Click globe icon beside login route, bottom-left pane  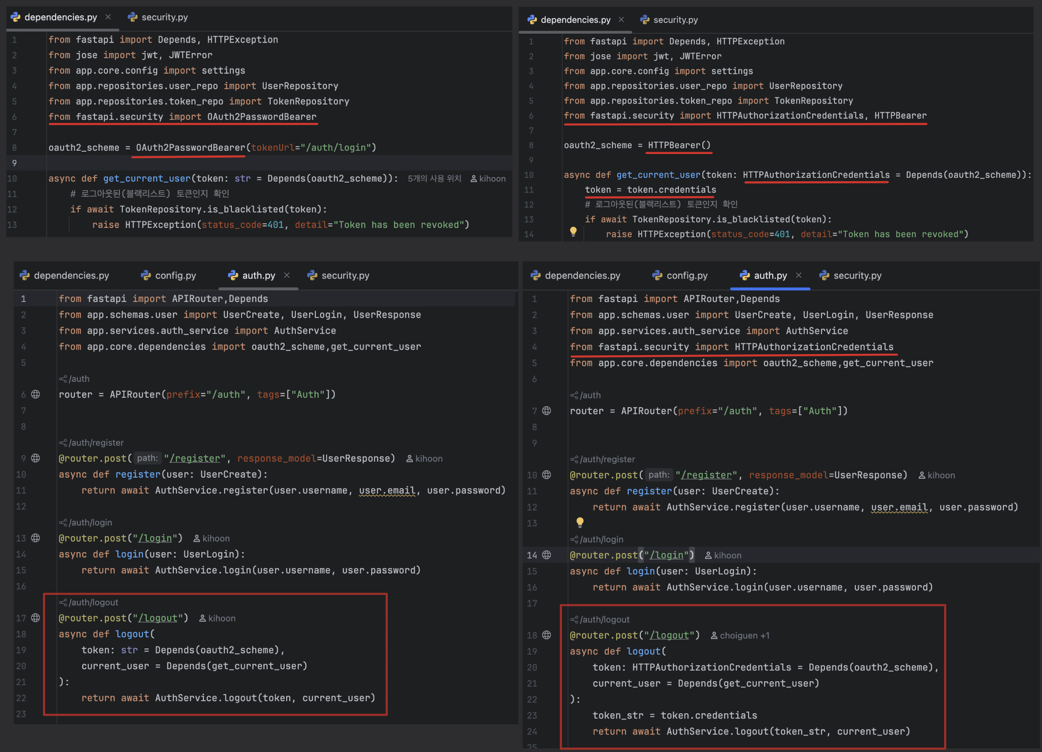pyautogui.click(x=35, y=538)
